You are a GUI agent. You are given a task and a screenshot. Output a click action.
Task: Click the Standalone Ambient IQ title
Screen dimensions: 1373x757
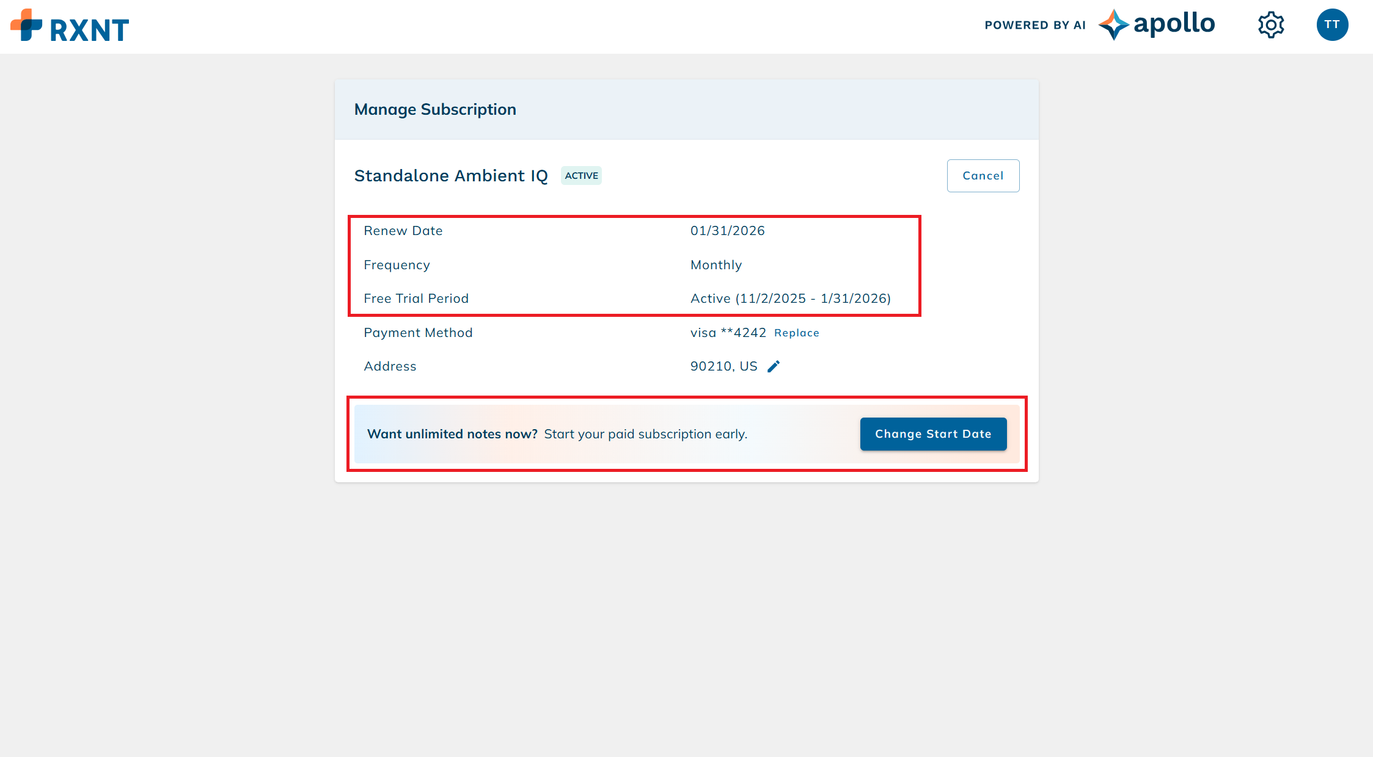451,176
